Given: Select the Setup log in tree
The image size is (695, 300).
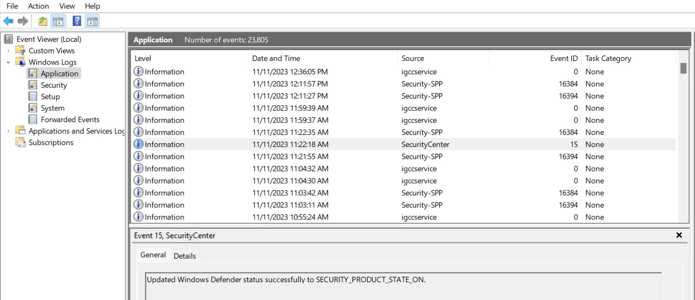Looking at the screenshot, I should tap(50, 96).
